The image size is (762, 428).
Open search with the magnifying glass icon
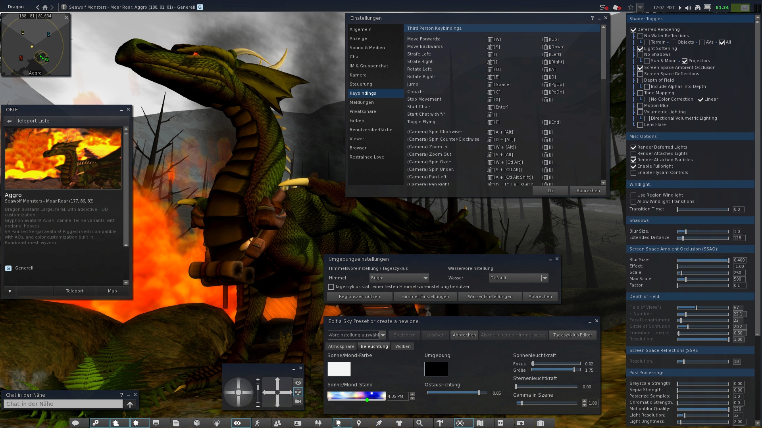coord(419,423)
